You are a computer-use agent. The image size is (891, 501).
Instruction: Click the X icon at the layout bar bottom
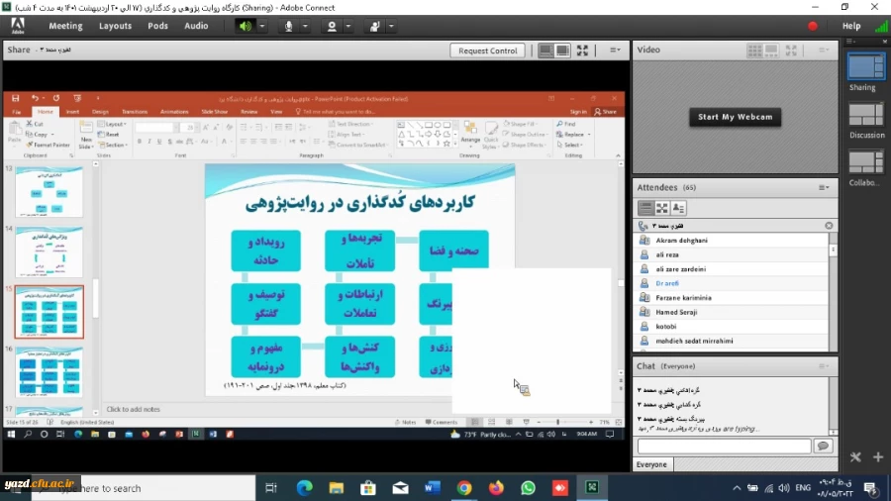[855, 457]
